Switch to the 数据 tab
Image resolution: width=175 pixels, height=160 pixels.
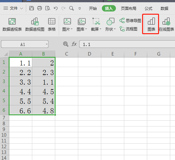[164, 9]
